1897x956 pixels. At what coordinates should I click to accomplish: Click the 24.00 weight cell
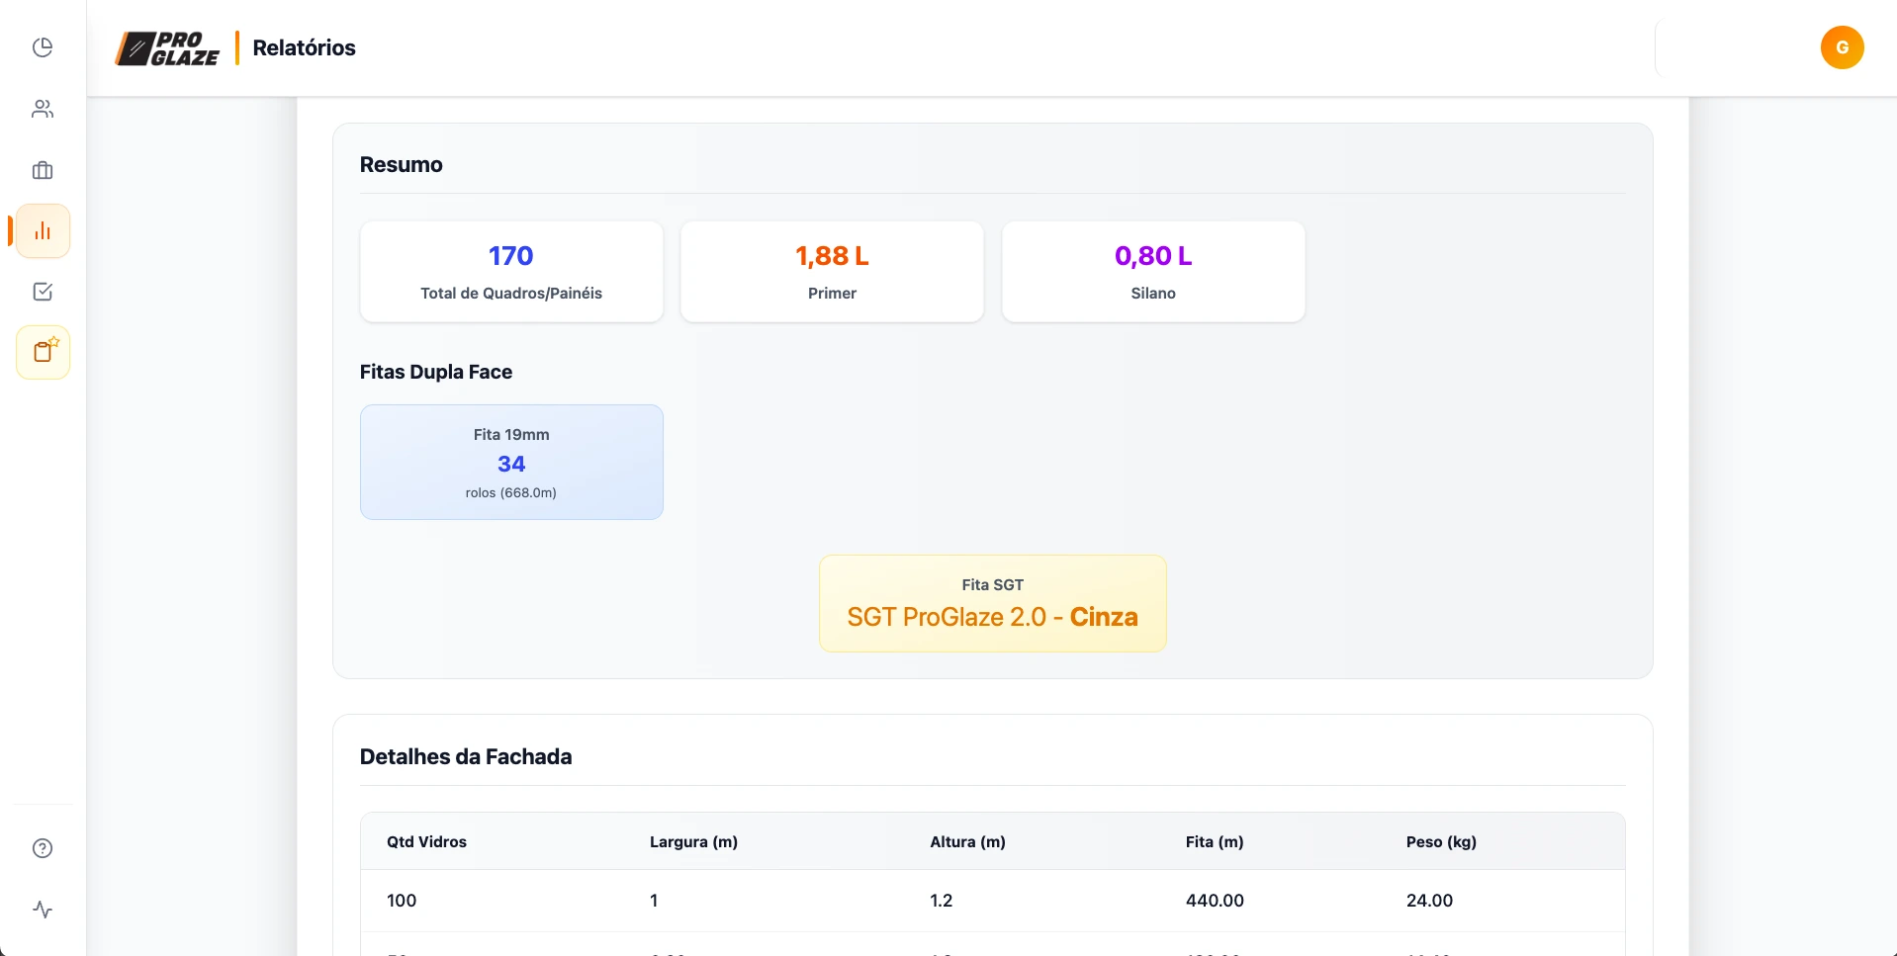tap(1429, 901)
